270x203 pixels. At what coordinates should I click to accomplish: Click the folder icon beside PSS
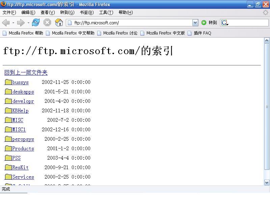(8, 158)
